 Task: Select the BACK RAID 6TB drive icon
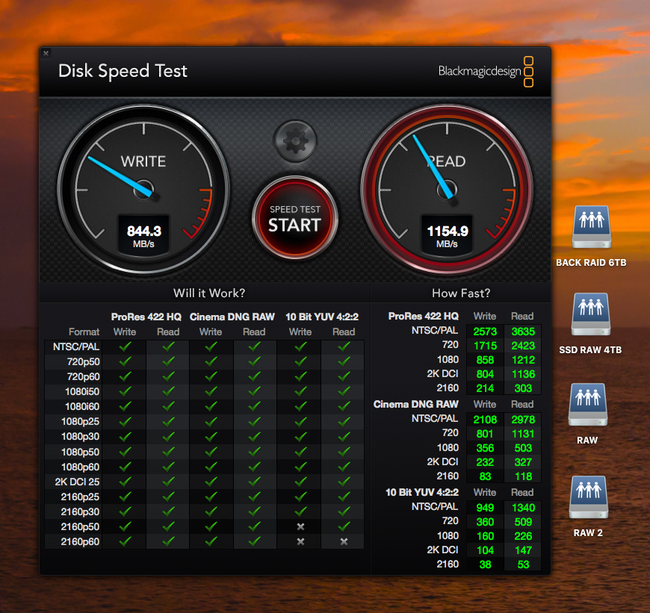click(592, 227)
